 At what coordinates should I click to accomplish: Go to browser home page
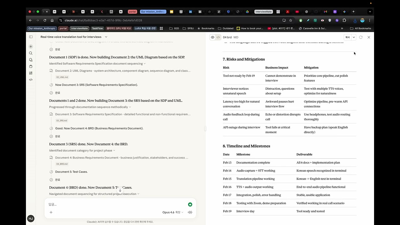tap(52, 20)
